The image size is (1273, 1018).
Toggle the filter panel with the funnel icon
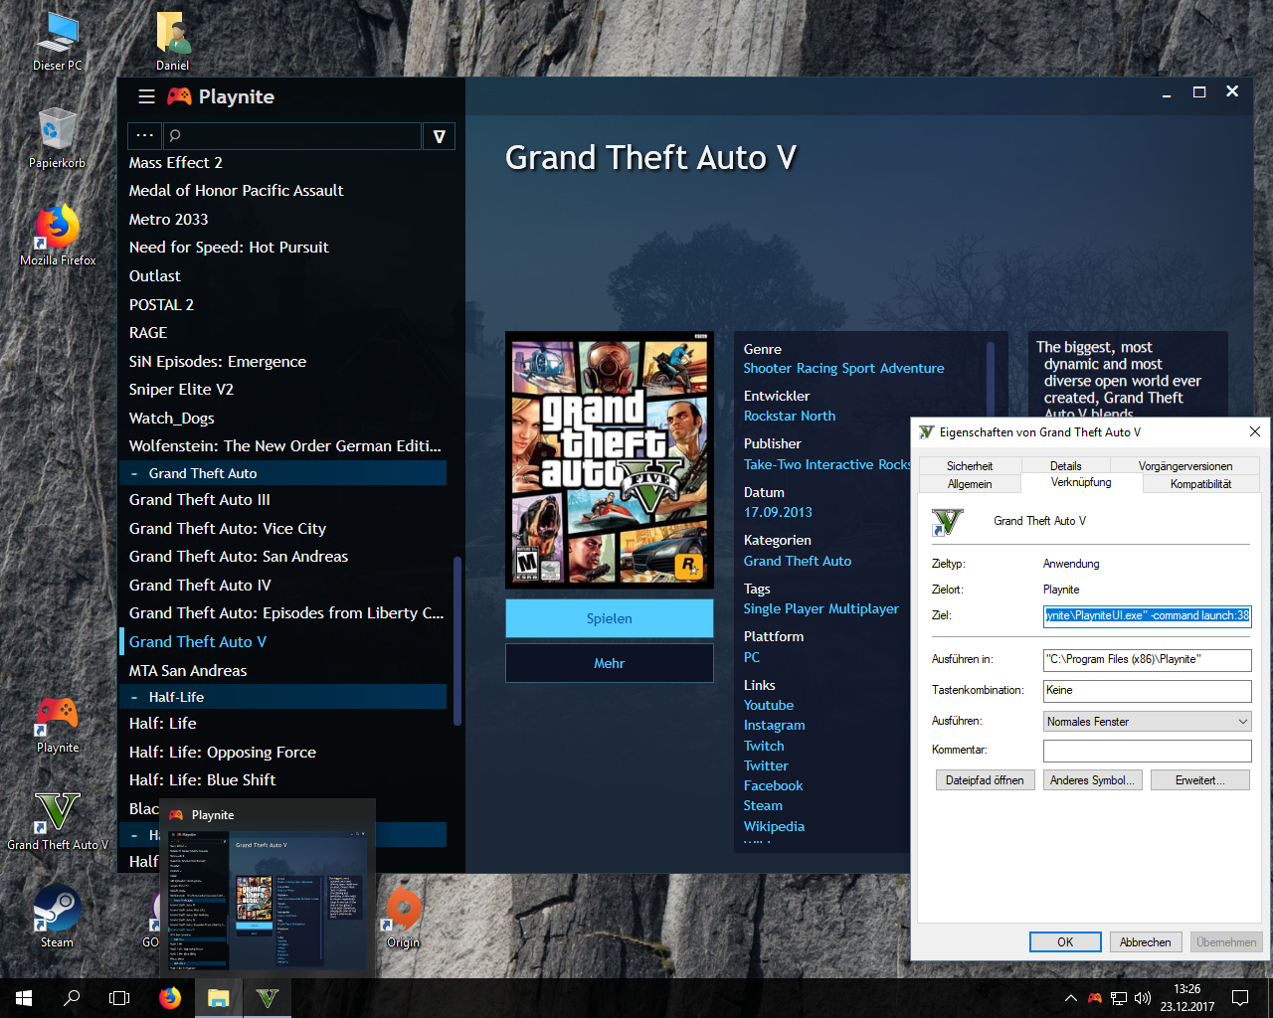tap(439, 135)
